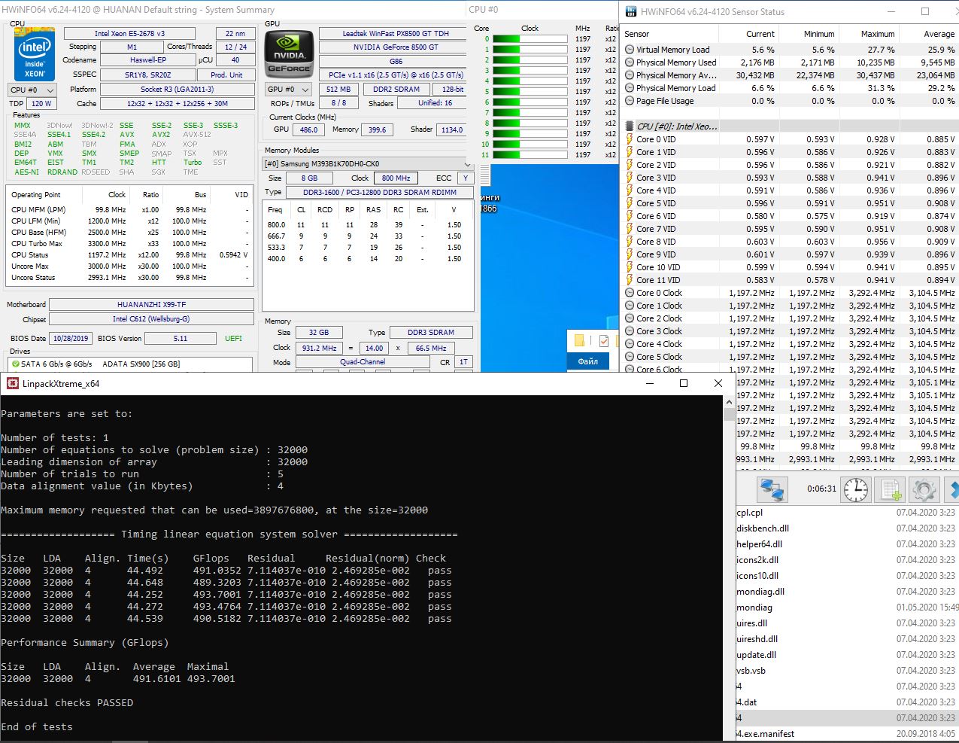This screenshot has height=743, width=959.
Task: Click the Prod. Unit field
Action: (x=226, y=75)
